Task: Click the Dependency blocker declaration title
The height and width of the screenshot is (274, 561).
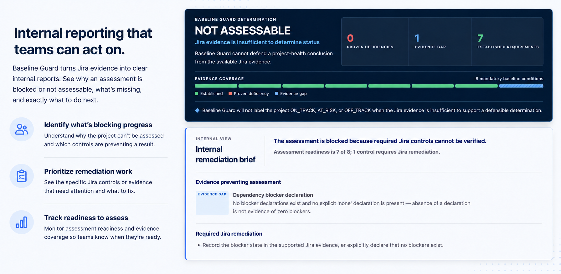Action: pos(273,195)
